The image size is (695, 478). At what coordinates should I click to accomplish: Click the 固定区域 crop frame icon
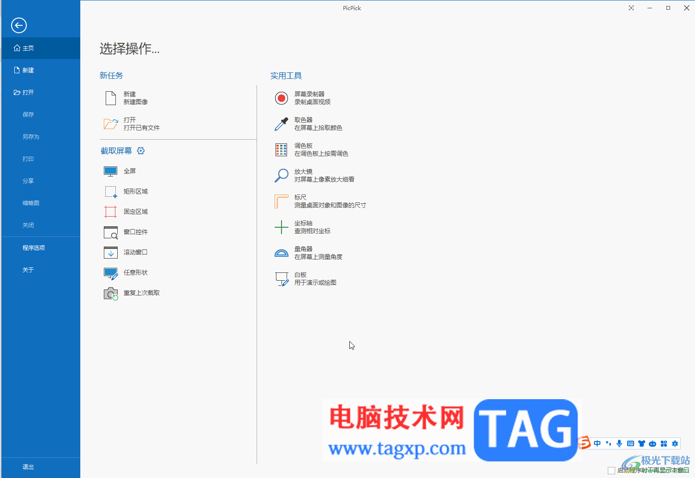[x=111, y=212]
